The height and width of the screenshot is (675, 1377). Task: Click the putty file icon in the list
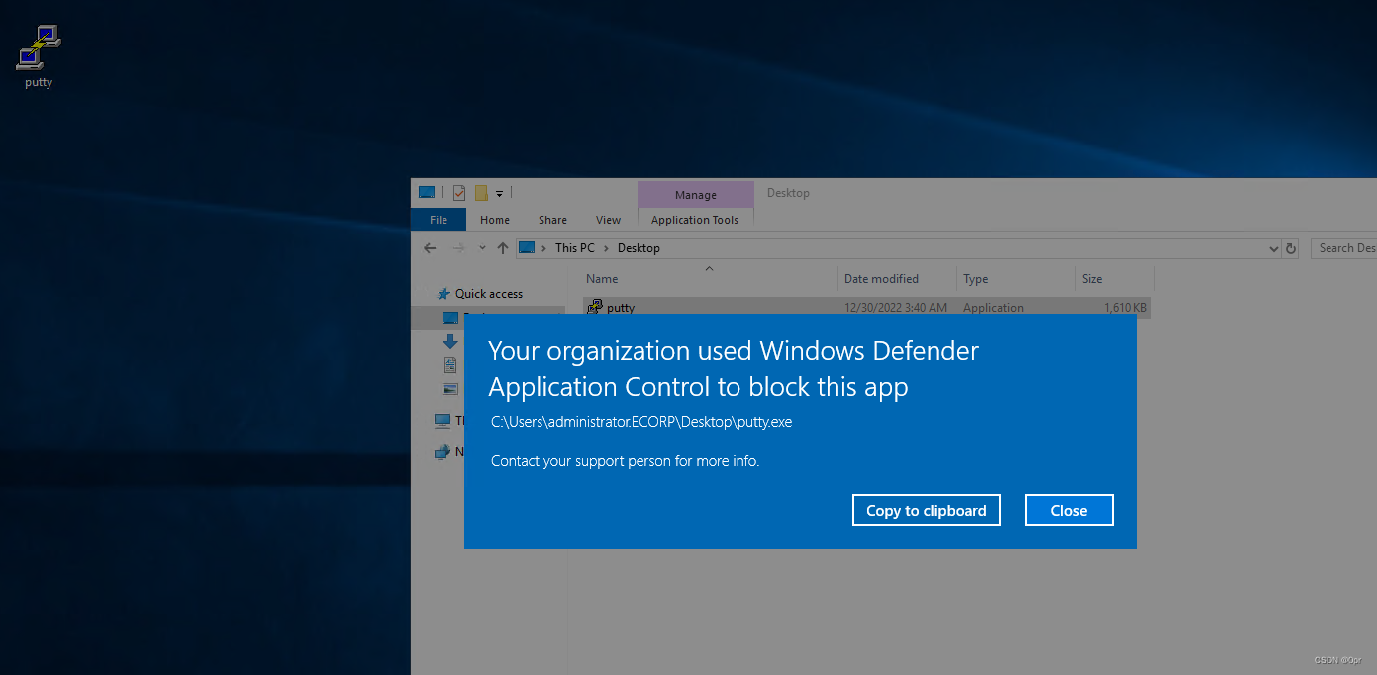594,307
